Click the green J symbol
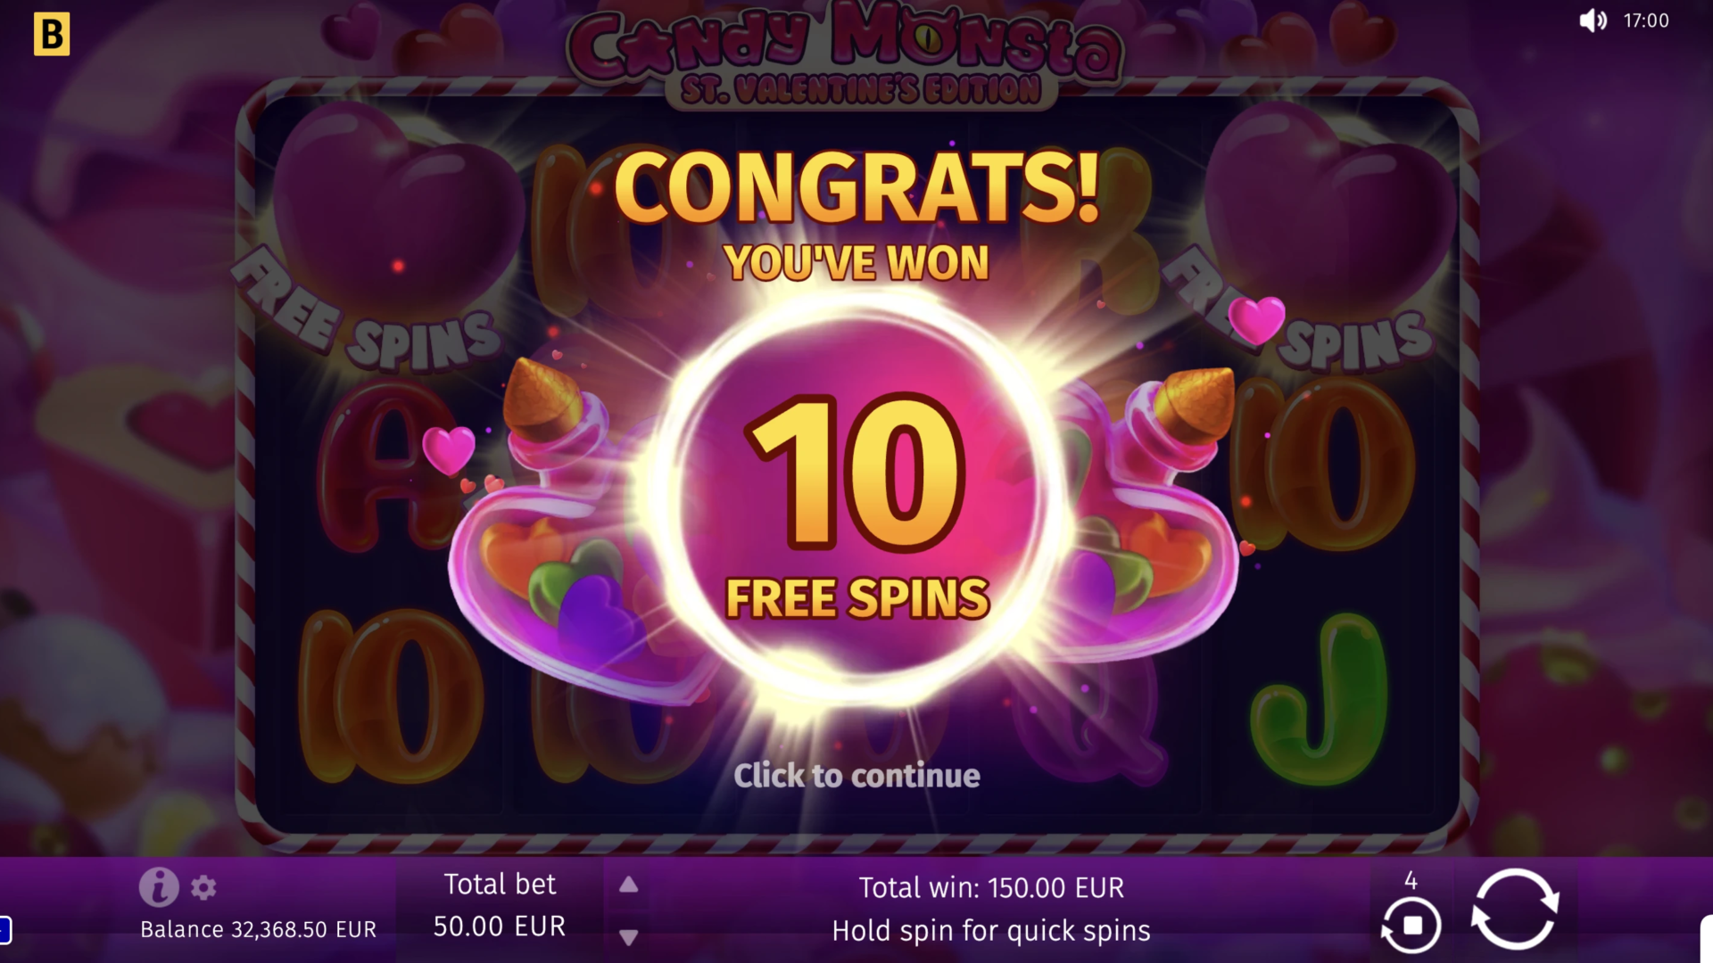The width and height of the screenshot is (1713, 963). pyautogui.click(x=1319, y=700)
